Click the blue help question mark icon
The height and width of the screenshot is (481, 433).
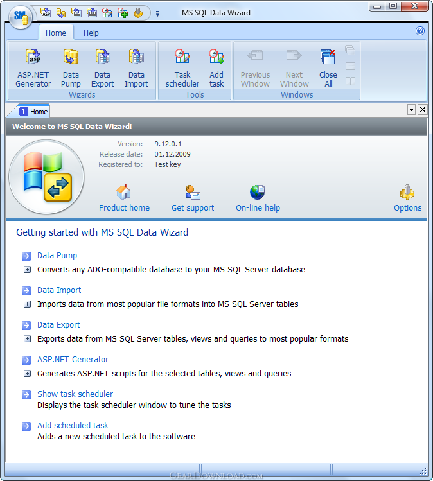pos(420,31)
